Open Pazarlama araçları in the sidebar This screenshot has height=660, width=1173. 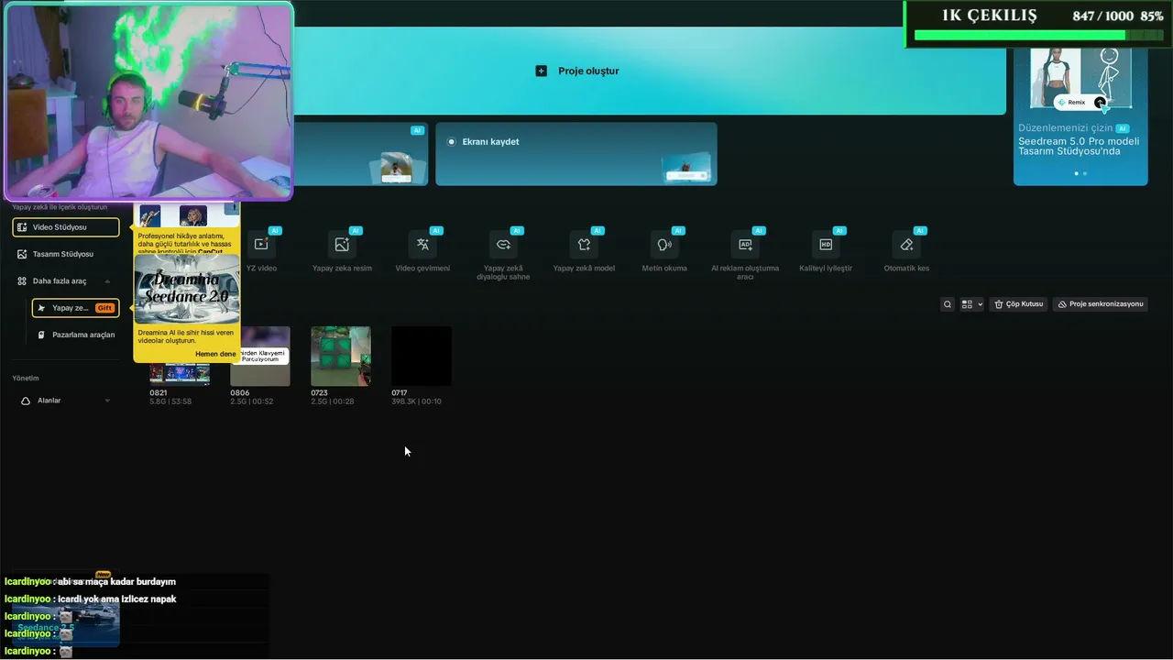75,335
